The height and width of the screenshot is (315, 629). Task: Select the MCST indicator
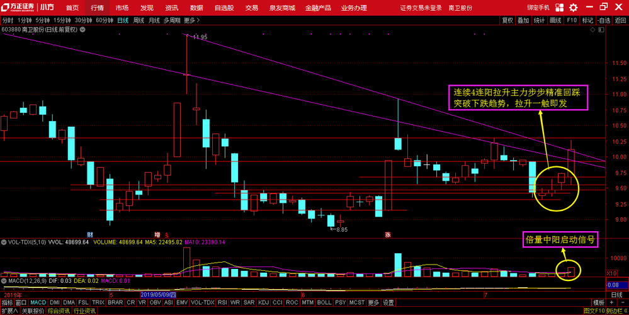click(356, 302)
